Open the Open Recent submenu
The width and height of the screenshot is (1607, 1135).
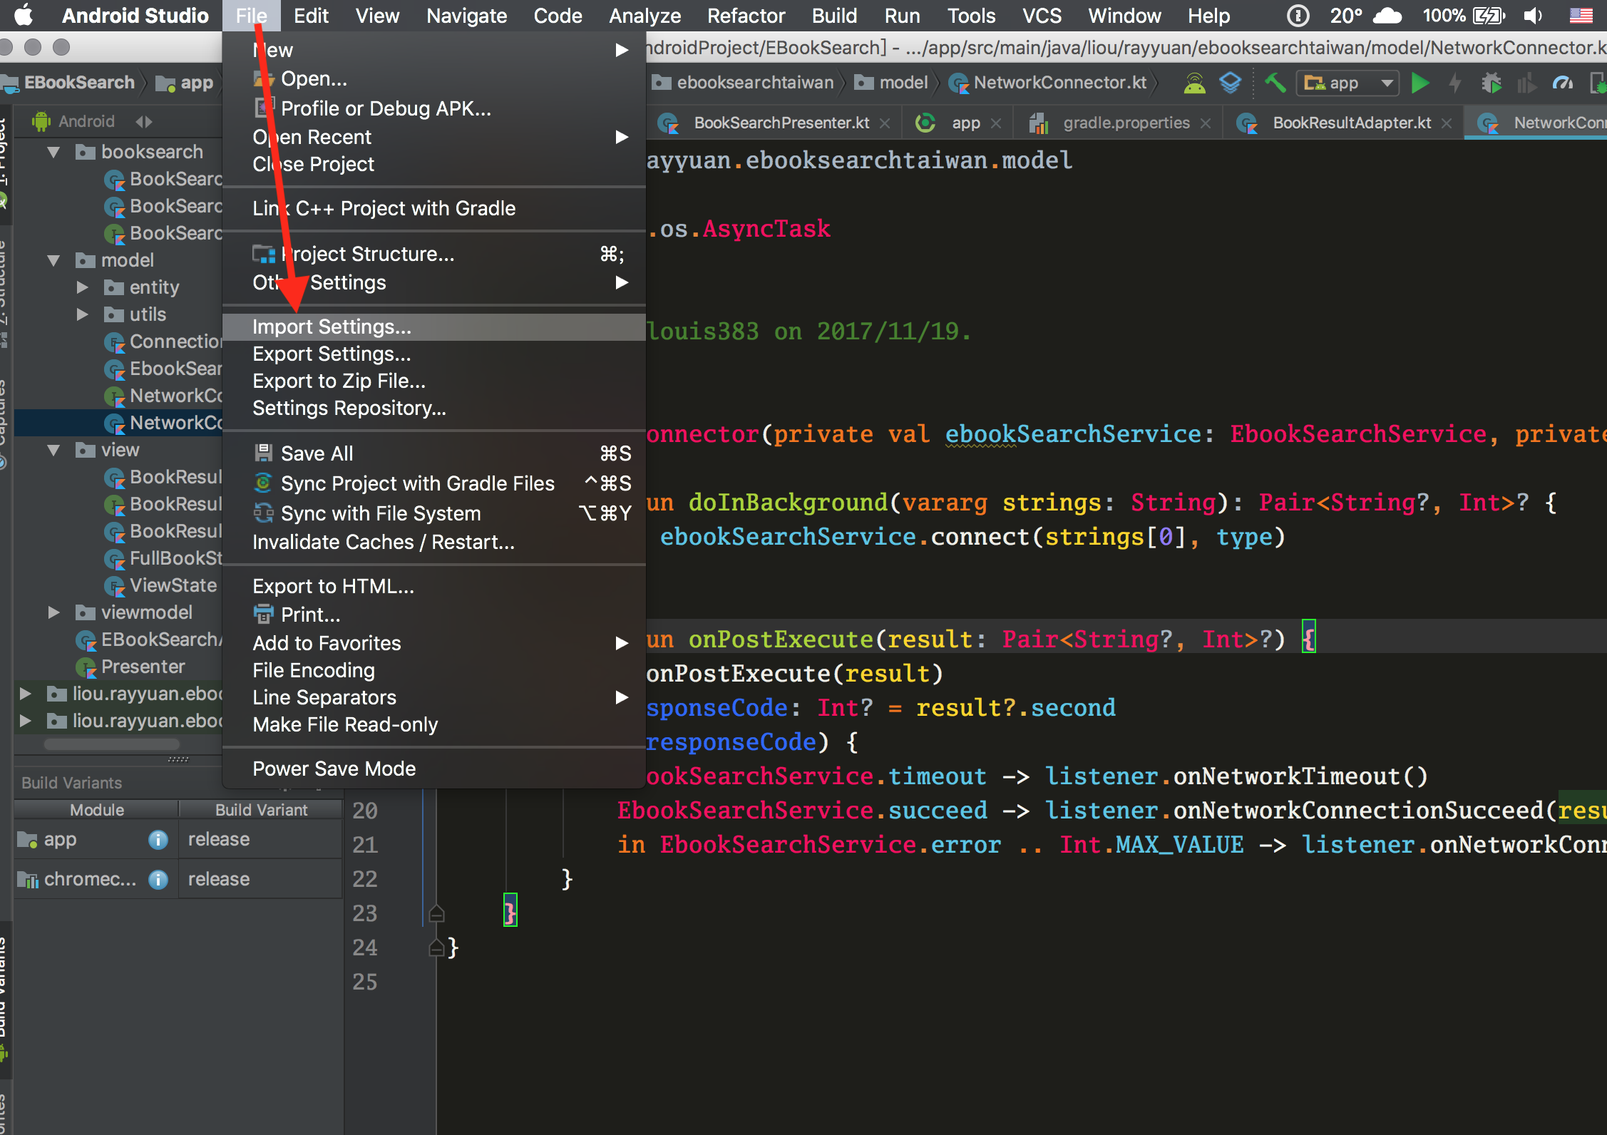433,137
